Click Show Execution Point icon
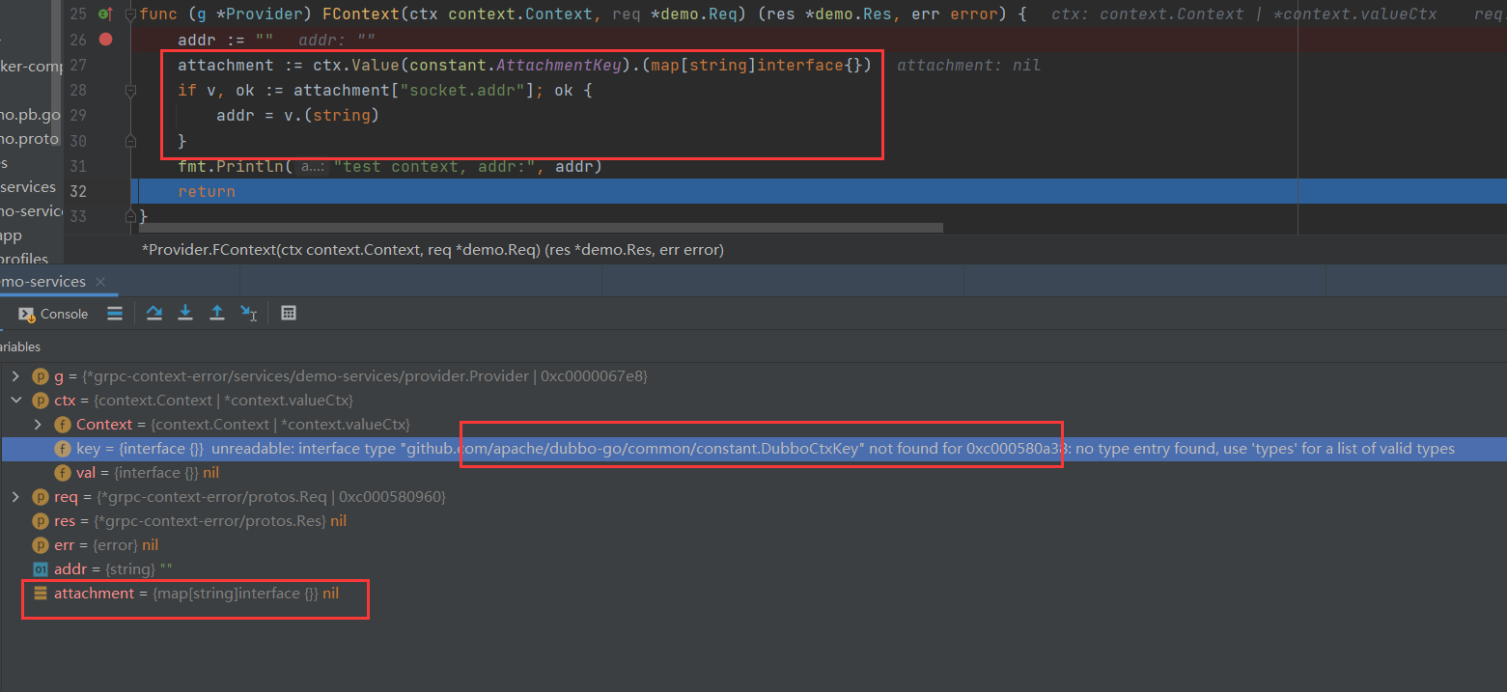Screen dimensions: 1507x692 tap(115, 313)
